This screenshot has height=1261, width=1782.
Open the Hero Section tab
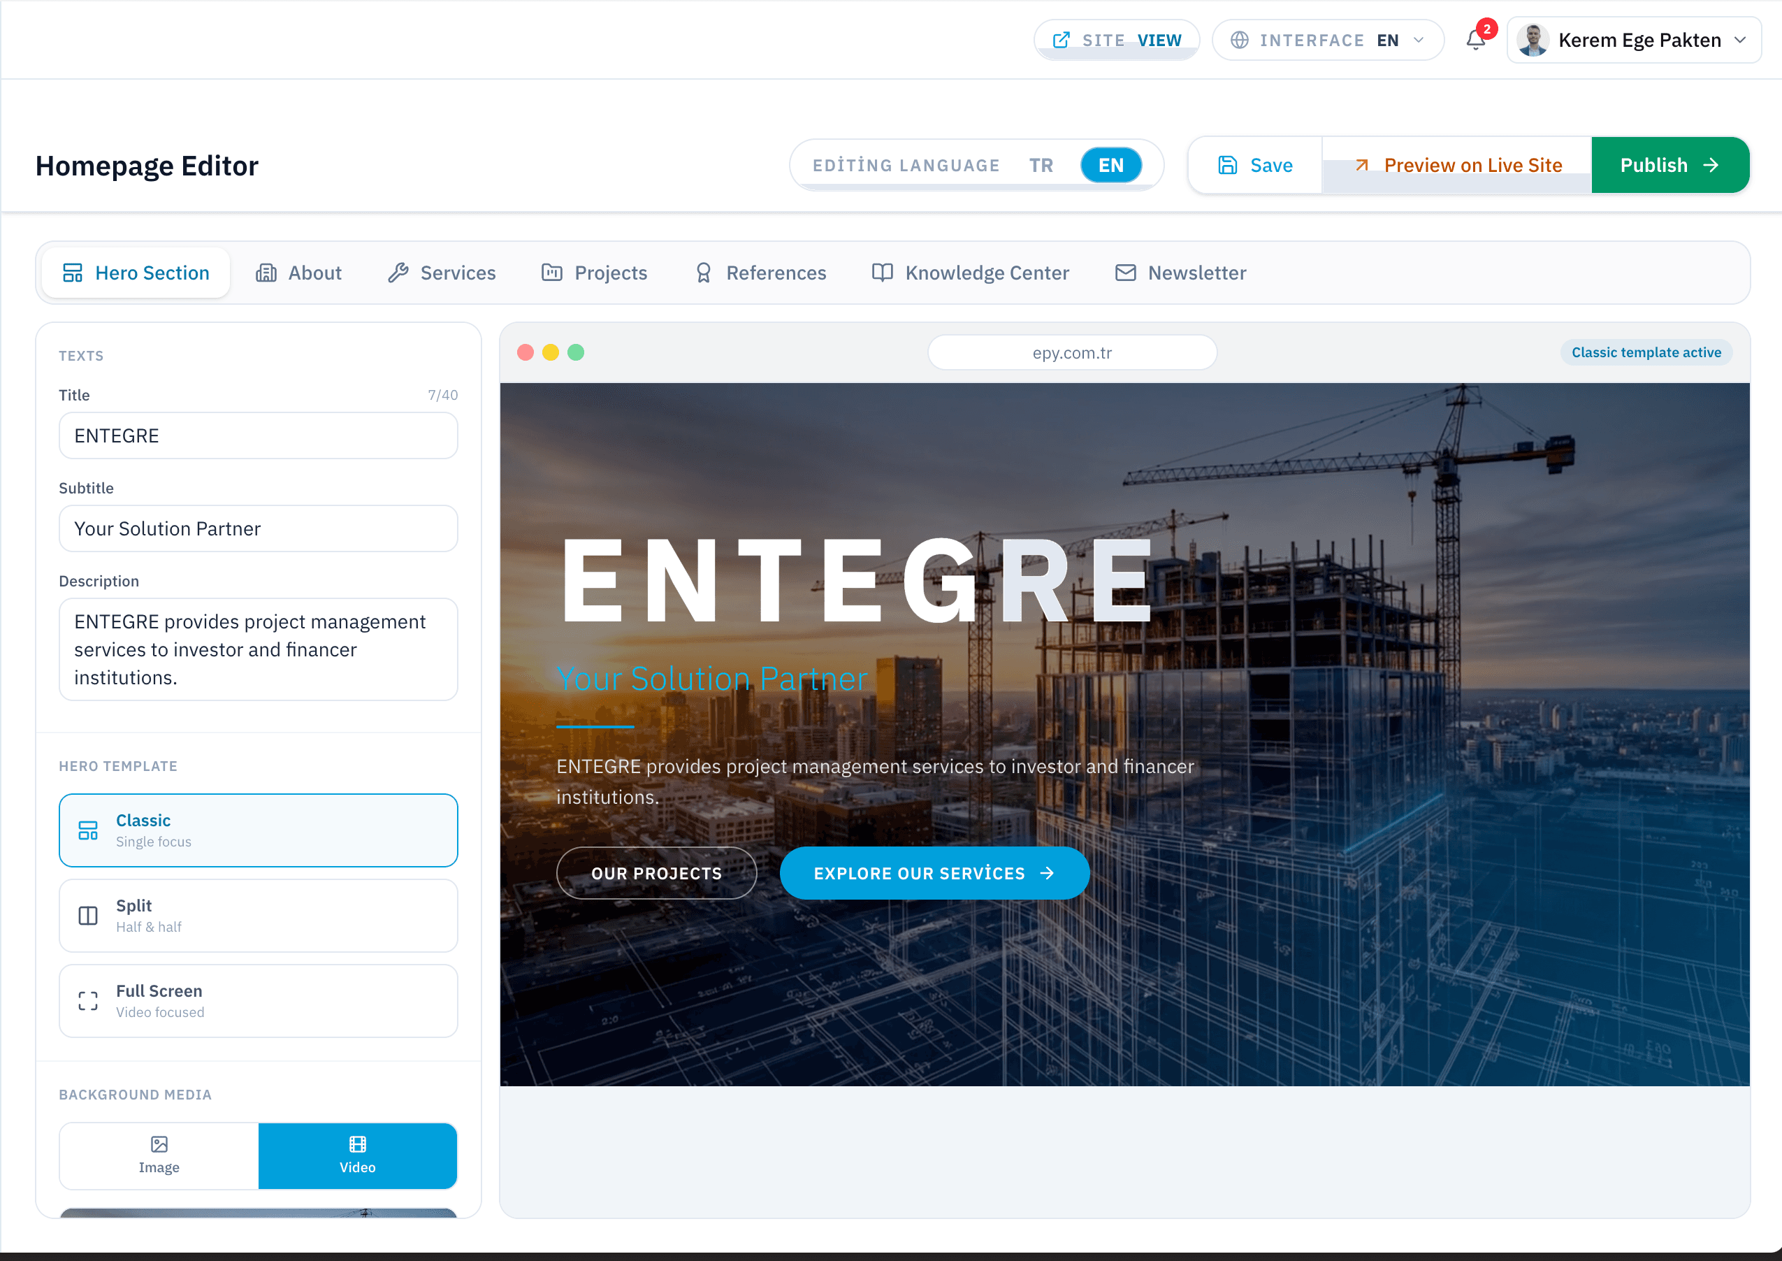[x=136, y=273]
